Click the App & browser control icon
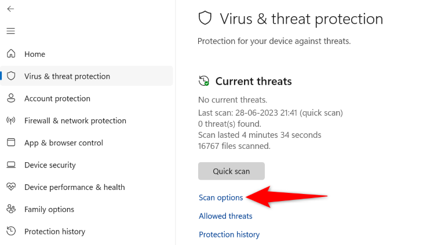Image resolution: width=423 pixels, height=245 pixels. point(11,143)
